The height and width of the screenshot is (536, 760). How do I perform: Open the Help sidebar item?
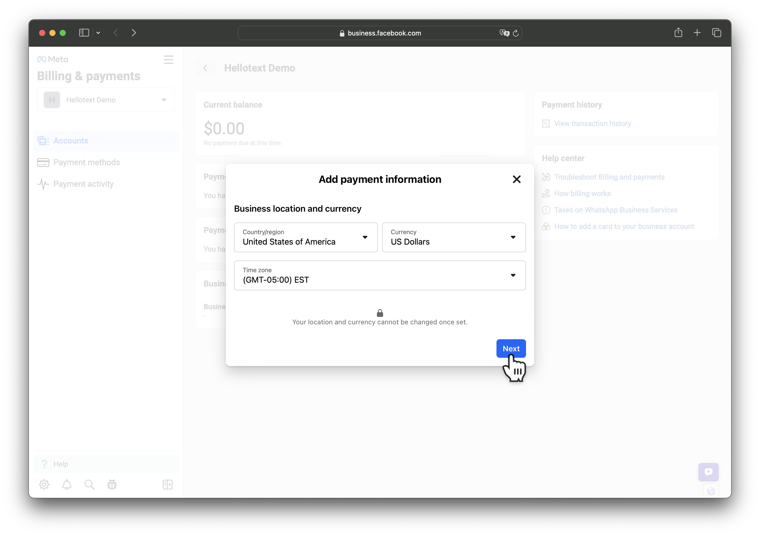[x=106, y=464]
